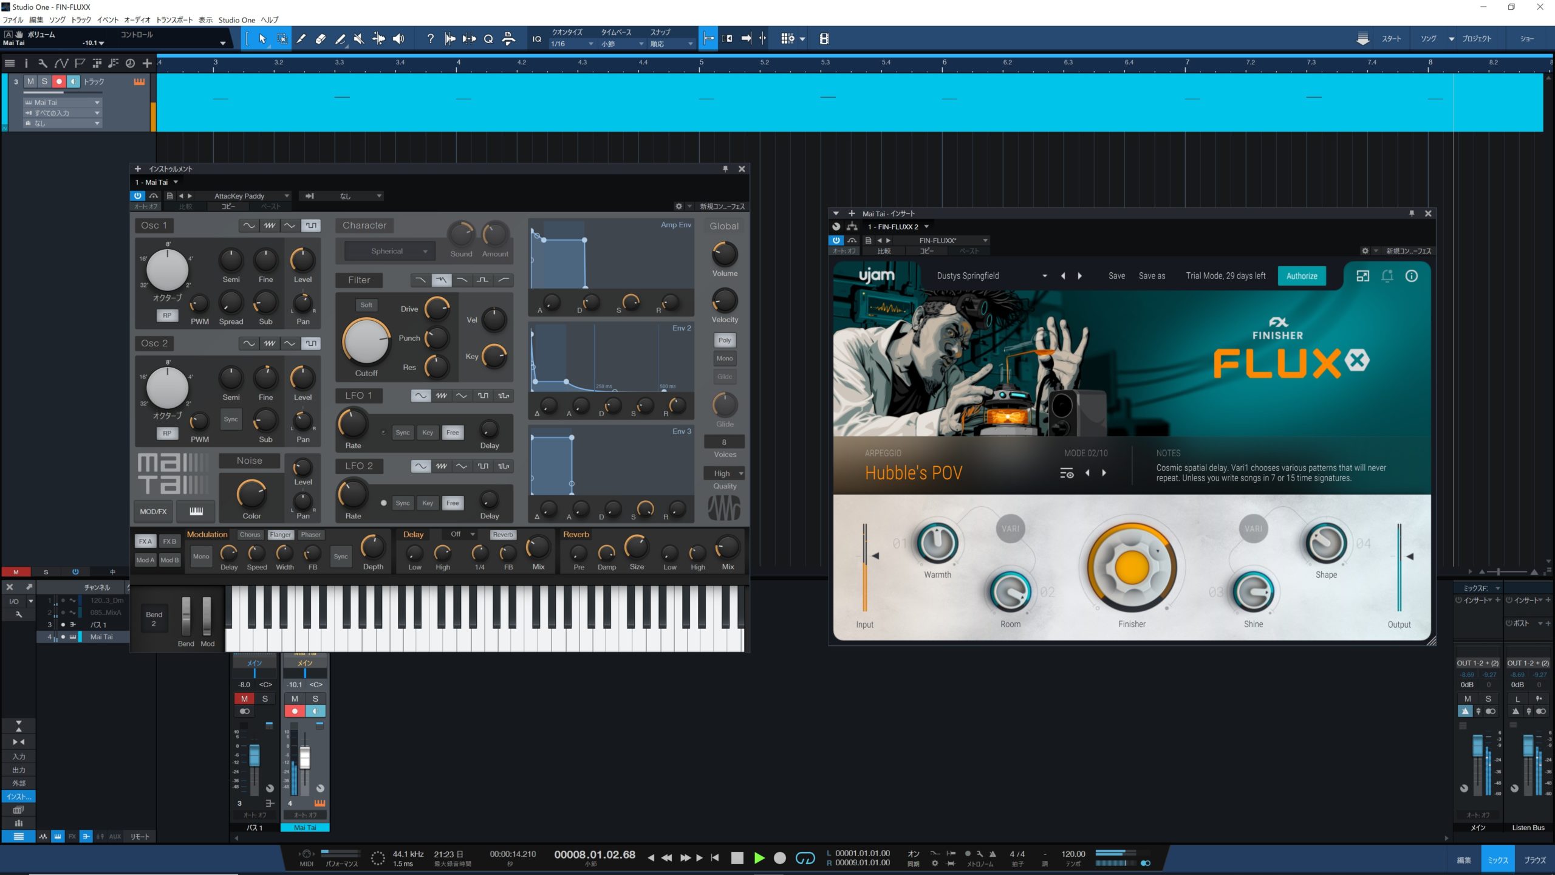Click the Authorize button in FLUXX
This screenshot has height=875, width=1555.
coord(1302,276)
